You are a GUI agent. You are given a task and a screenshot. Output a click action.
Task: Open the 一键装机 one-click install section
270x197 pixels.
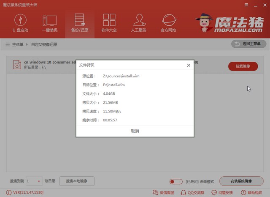[x=49, y=24]
